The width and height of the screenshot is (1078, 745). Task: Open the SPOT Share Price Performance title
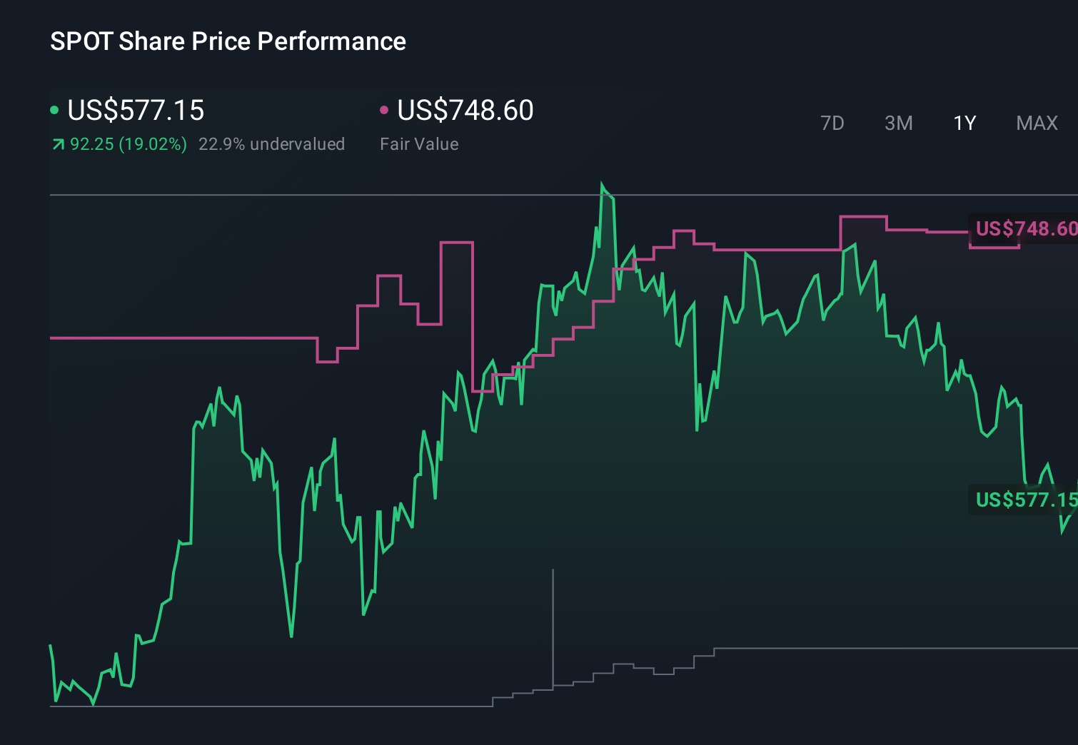(227, 41)
